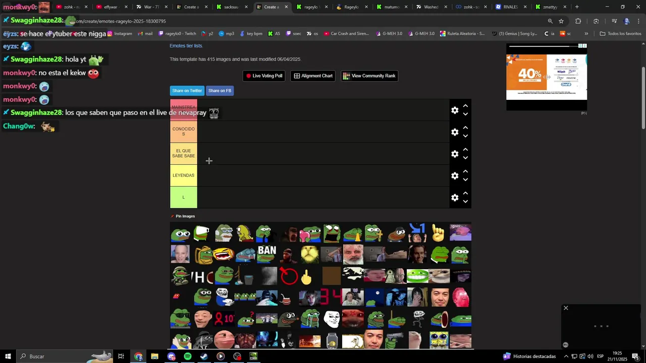Follow the Emotes tier lists link
646x363 pixels.
point(186,46)
